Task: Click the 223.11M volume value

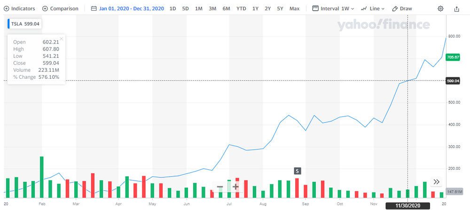Action: [x=49, y=70]
